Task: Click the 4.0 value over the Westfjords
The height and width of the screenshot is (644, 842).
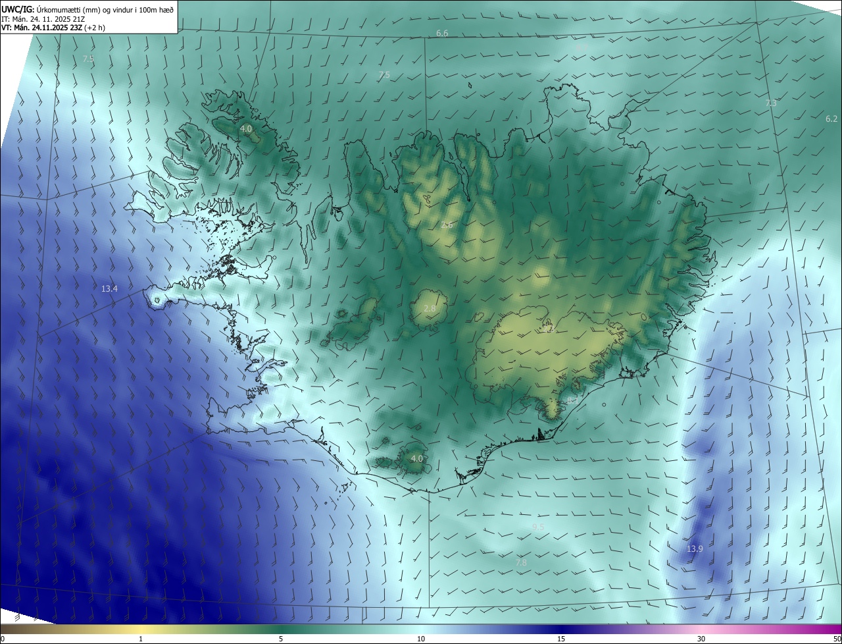Action: (245, 129)
